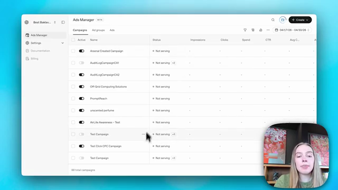Open search with the magnifier icon

point(273,20)
